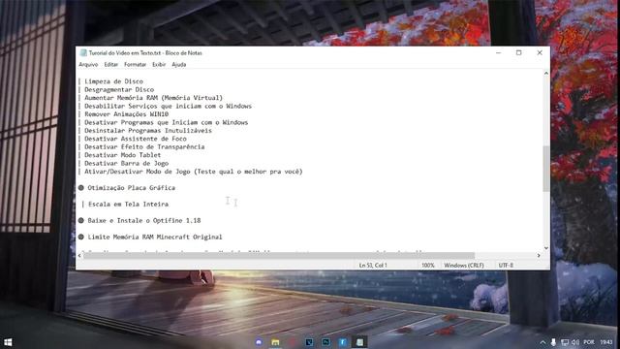620x349 pixels.
Task: Click the 'Desativar Assistente de Foco' line
Action: 136,139
